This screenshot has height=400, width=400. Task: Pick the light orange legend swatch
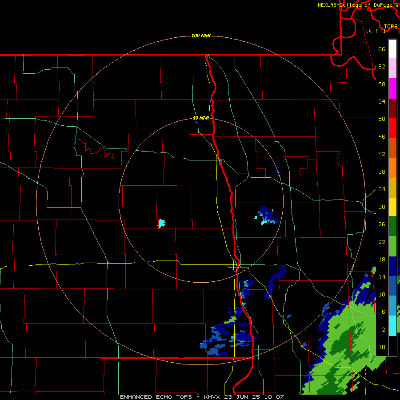click(392, 168)
